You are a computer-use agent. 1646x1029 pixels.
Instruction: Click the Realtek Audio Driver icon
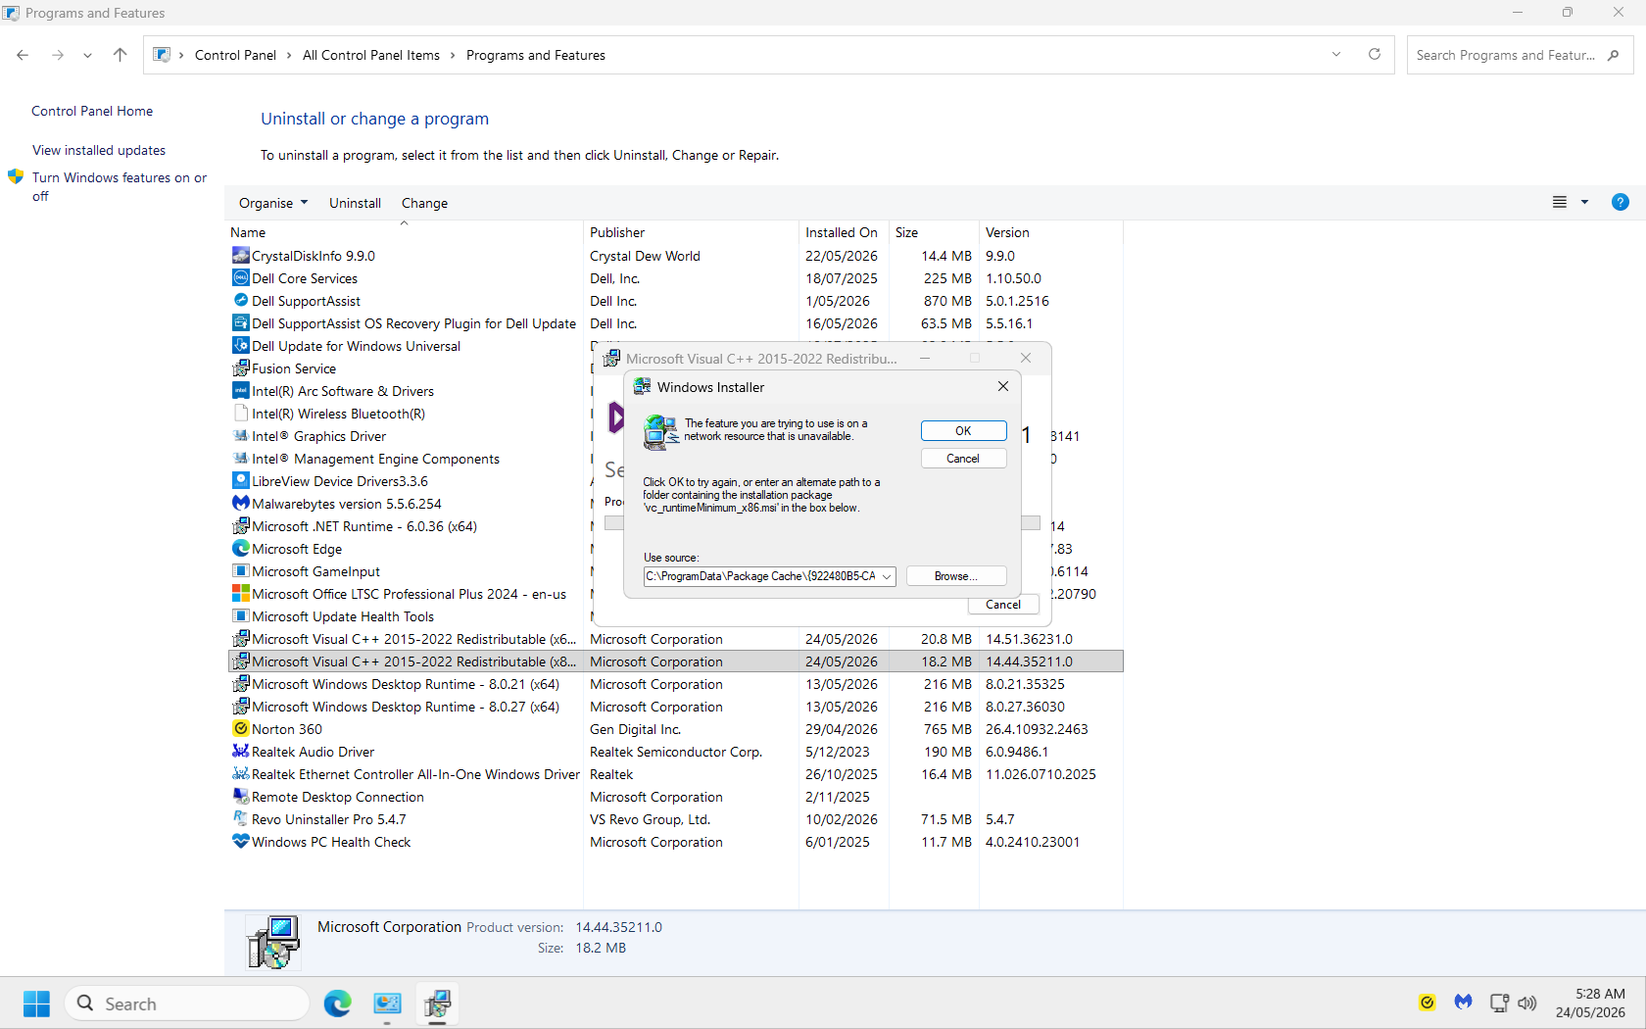[x=241, y=751]
